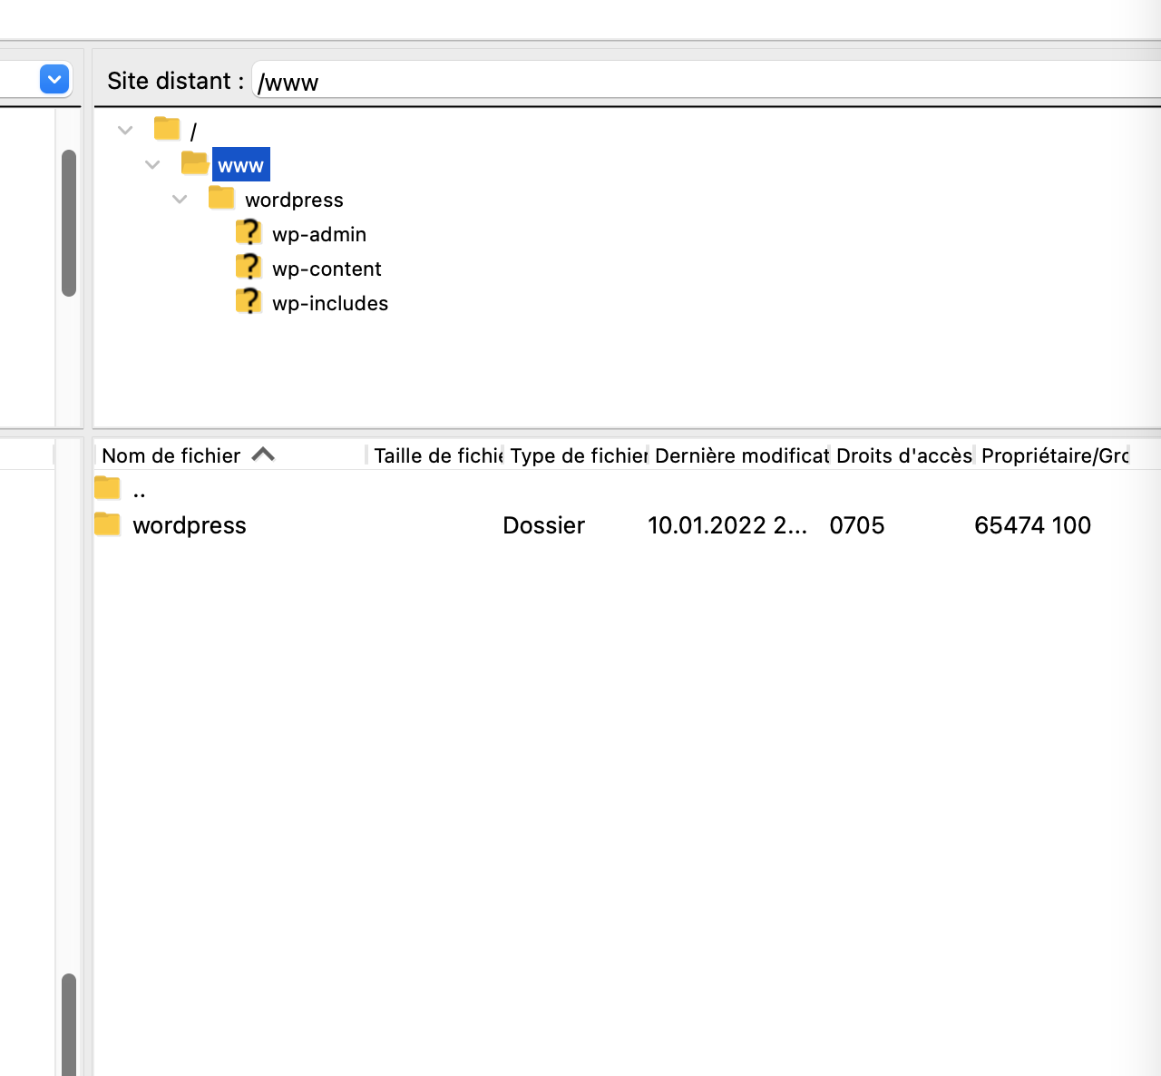Sort by Dernière modification column header
Screen dimensions: 1161x1076
click(x=740, y=455)
